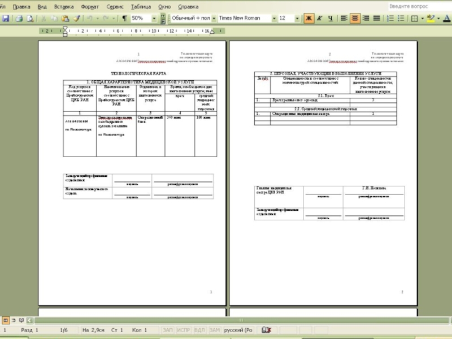452x339 pixels.
Task: Apply the yellow highlight color
Action: [x=431, y=19]
